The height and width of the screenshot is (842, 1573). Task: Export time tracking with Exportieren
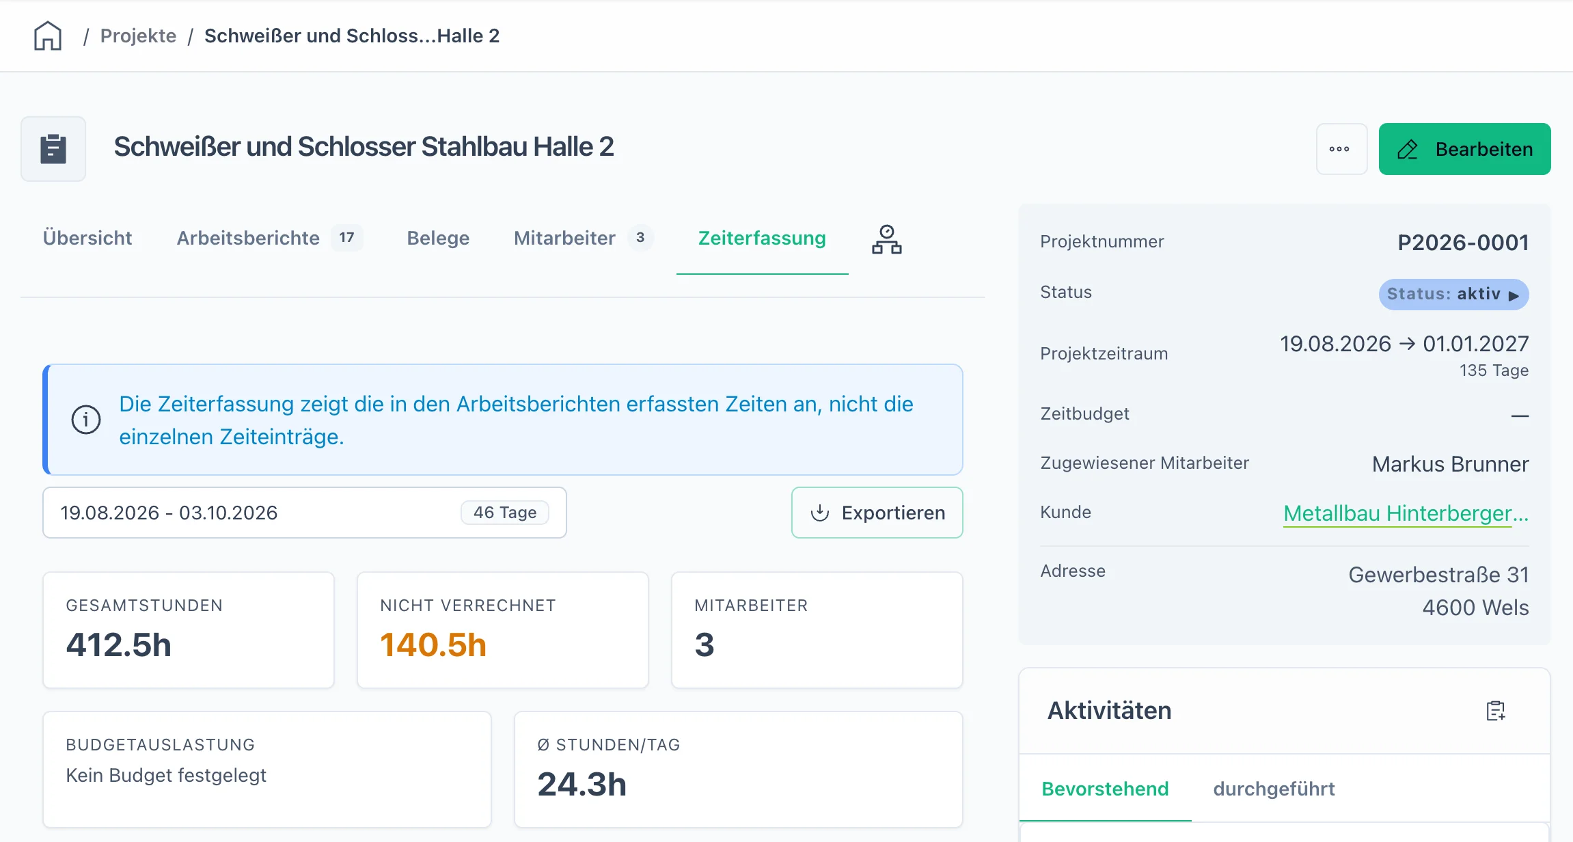[x=877, y=513]
